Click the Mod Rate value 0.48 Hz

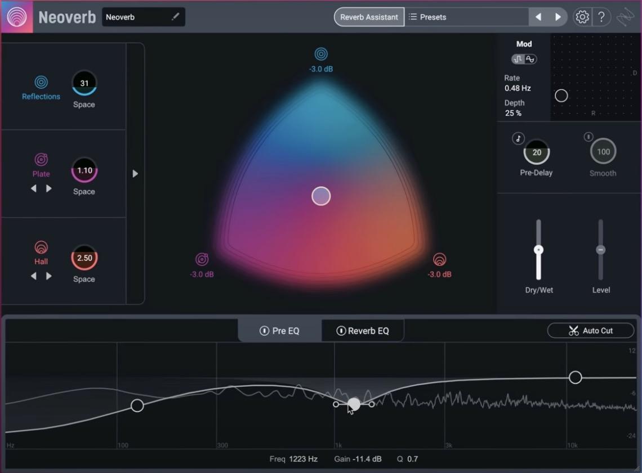point(518,88)
